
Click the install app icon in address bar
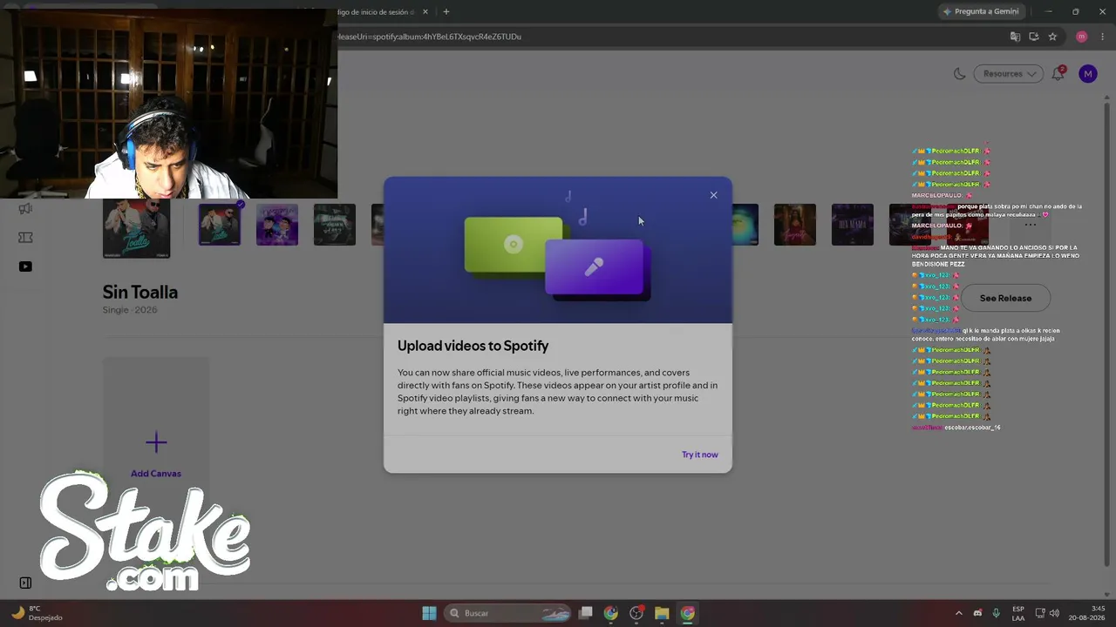(x=1034, y=37)
